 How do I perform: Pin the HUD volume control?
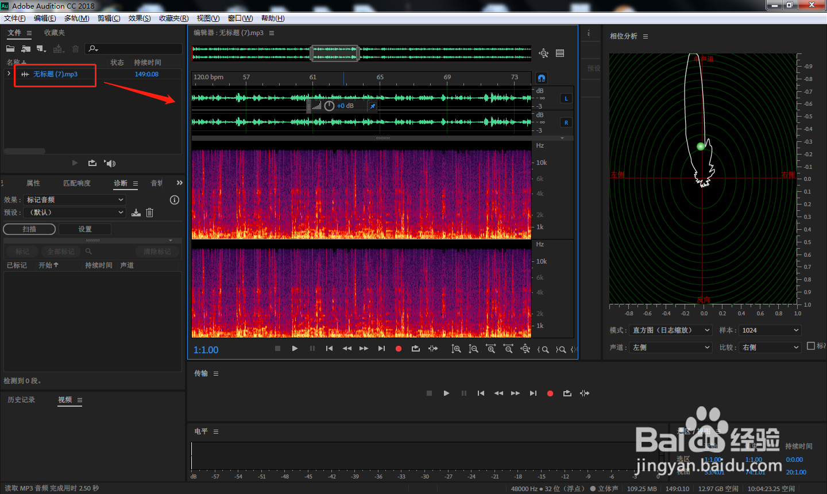[x=373, y=106]
